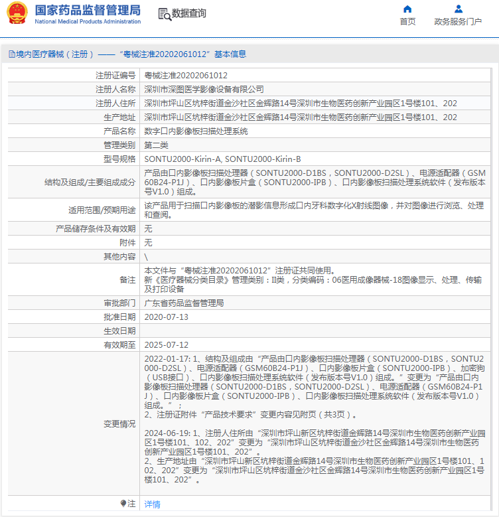Select 深圳市深图医学影像设备有限公司 cell
Viewport: 499px width, 517px height.
(204, 90)
